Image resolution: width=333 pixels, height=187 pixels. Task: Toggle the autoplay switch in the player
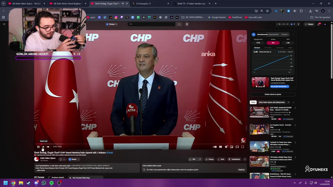coord(215,147)
